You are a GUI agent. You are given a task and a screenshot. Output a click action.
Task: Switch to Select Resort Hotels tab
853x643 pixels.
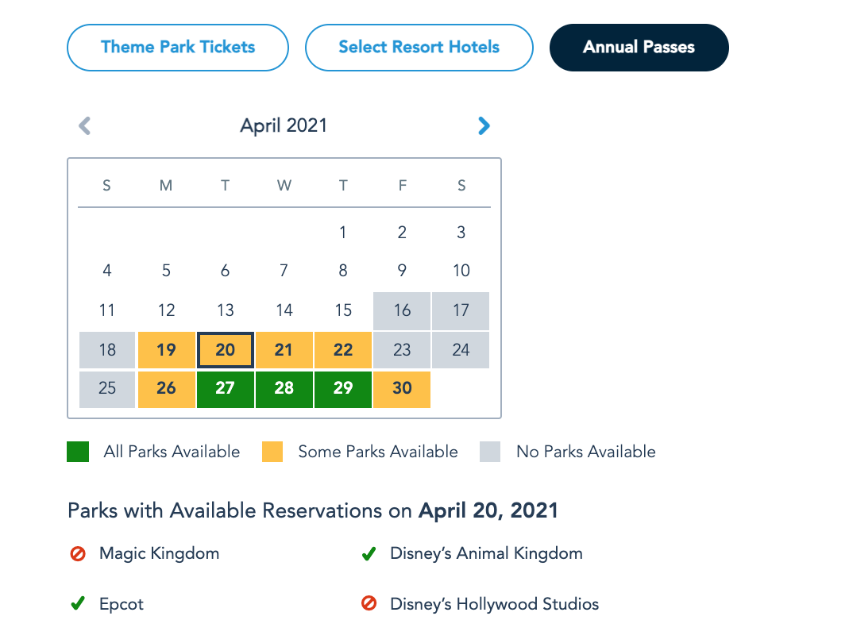tap(419, 47)
